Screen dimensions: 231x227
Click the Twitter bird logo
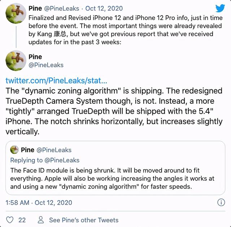click(220, 8)
